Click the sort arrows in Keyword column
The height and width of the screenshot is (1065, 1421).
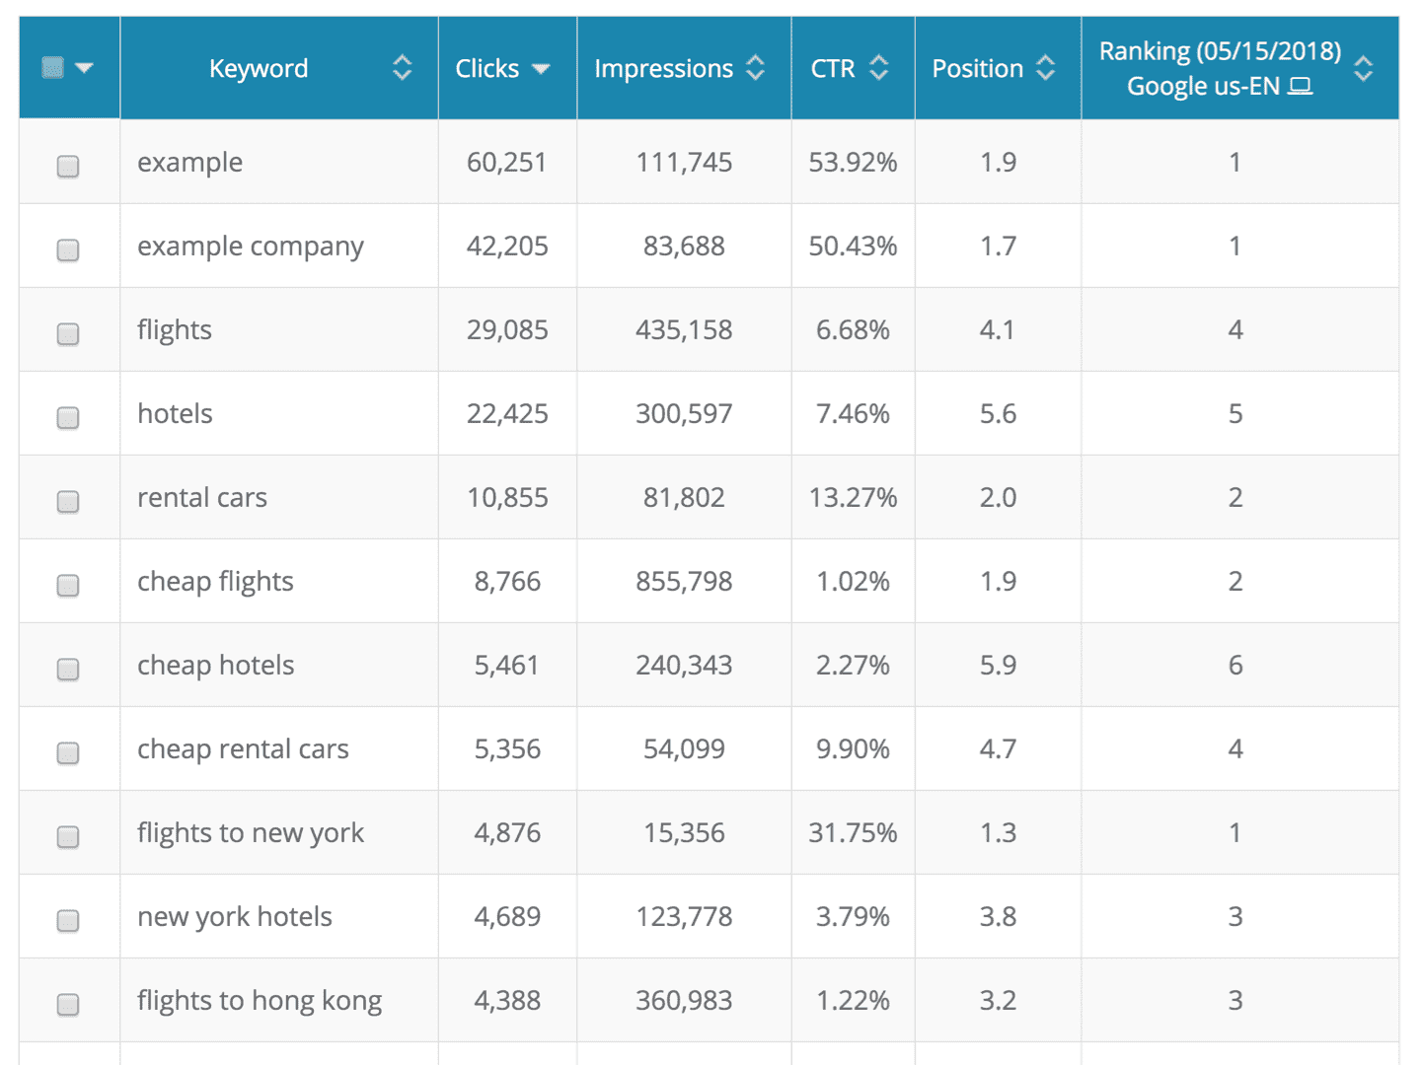tap(402, 68)
